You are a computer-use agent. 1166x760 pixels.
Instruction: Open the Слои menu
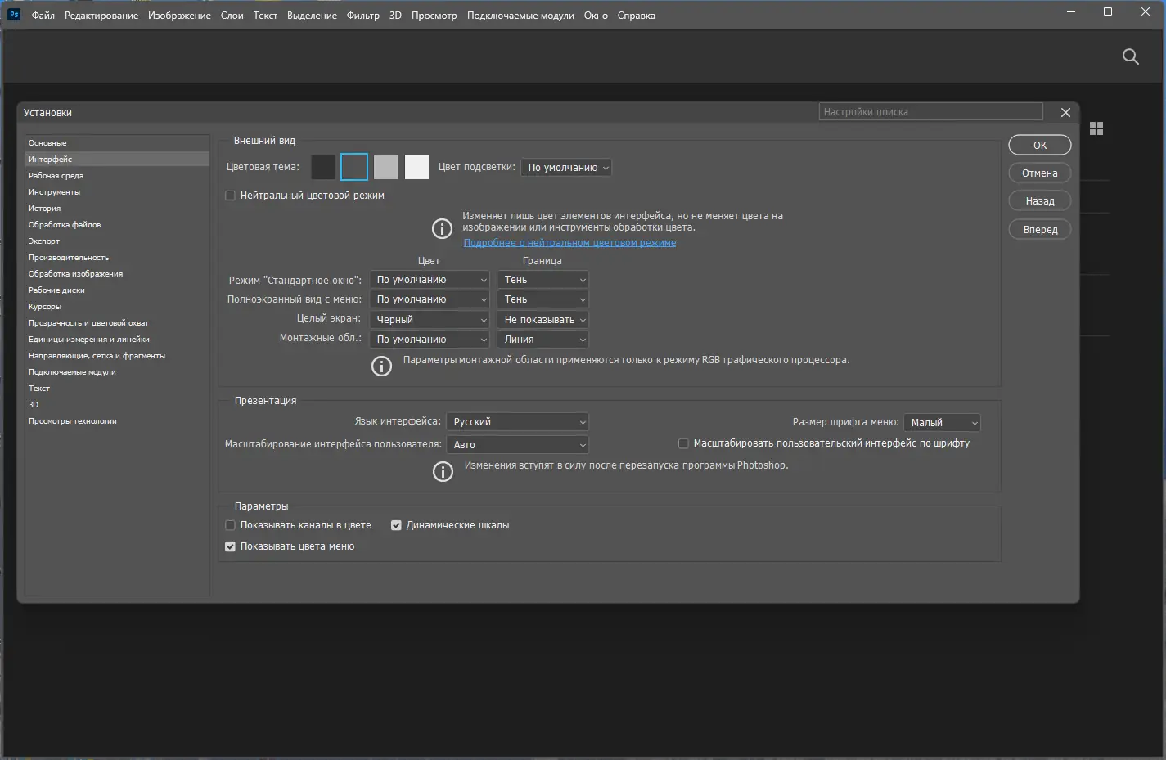click(232, 16)
